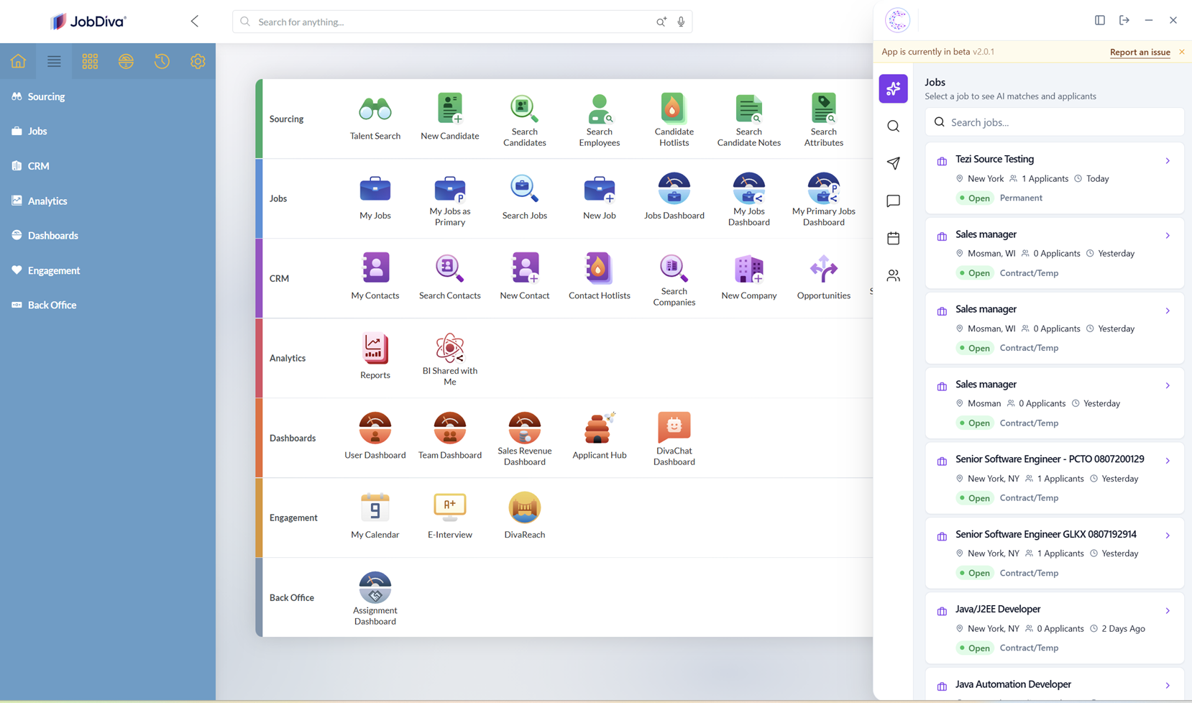Screen dimensions: 1192x703
Task: Expand the Java/J2EE Developer job
Action: [x=1168, y=611]
